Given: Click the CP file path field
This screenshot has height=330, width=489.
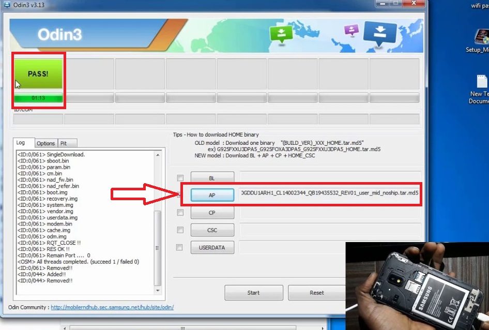Looking at the screenshot, I should pyautogui.click(x=330, y=213).
